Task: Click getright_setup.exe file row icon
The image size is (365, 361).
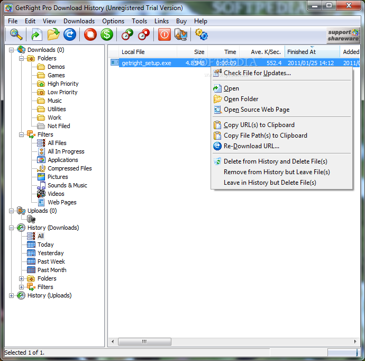Action: (x=115, y=62)
